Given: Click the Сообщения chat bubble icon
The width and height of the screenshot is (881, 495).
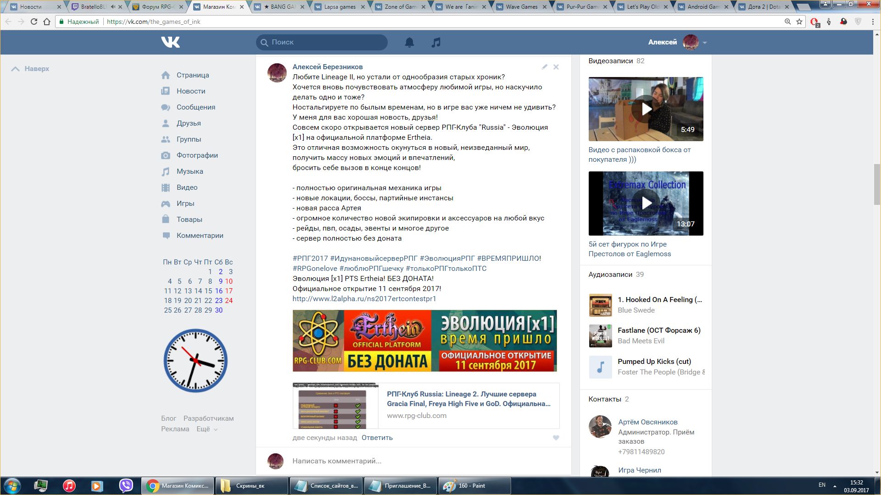Looking at the screenshot, I should click(x=166, y=107).
